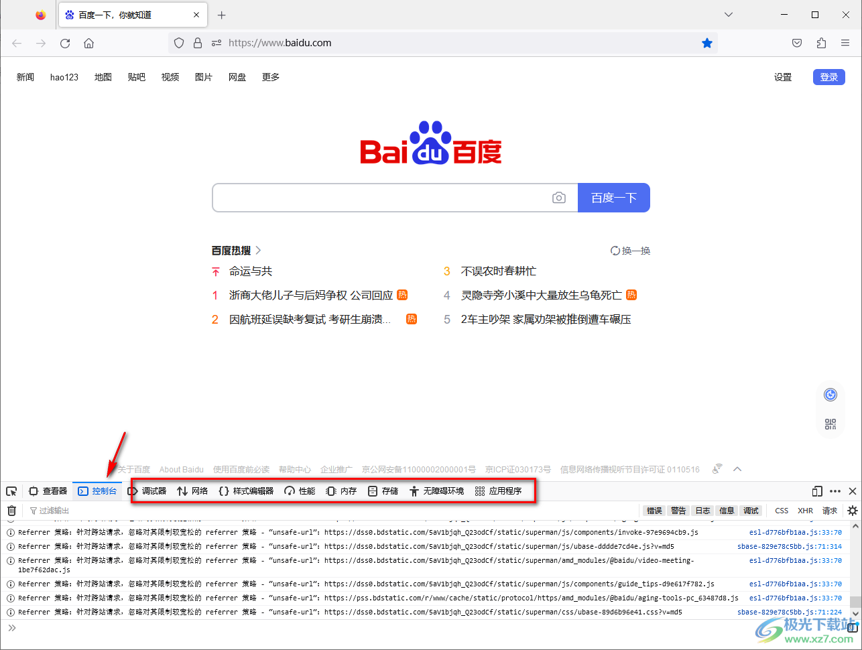The image size is (862, 650).
Task: Go forward to next page
Action: (x=41, y=43)
